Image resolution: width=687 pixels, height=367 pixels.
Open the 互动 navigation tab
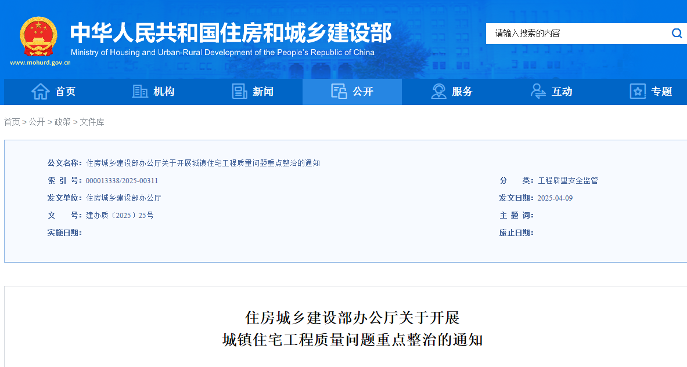pyautogui.click(x=551, y=92)
